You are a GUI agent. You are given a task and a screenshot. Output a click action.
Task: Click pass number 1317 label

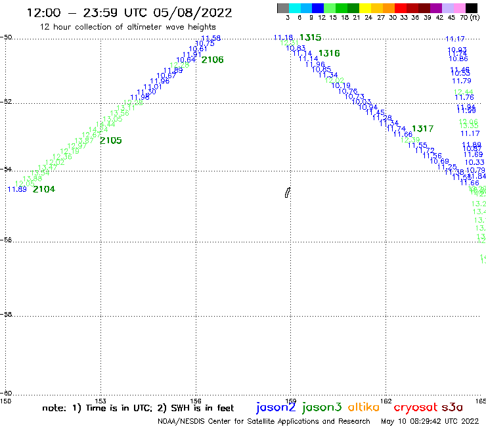pyautogui.click(x=423, y=129)
